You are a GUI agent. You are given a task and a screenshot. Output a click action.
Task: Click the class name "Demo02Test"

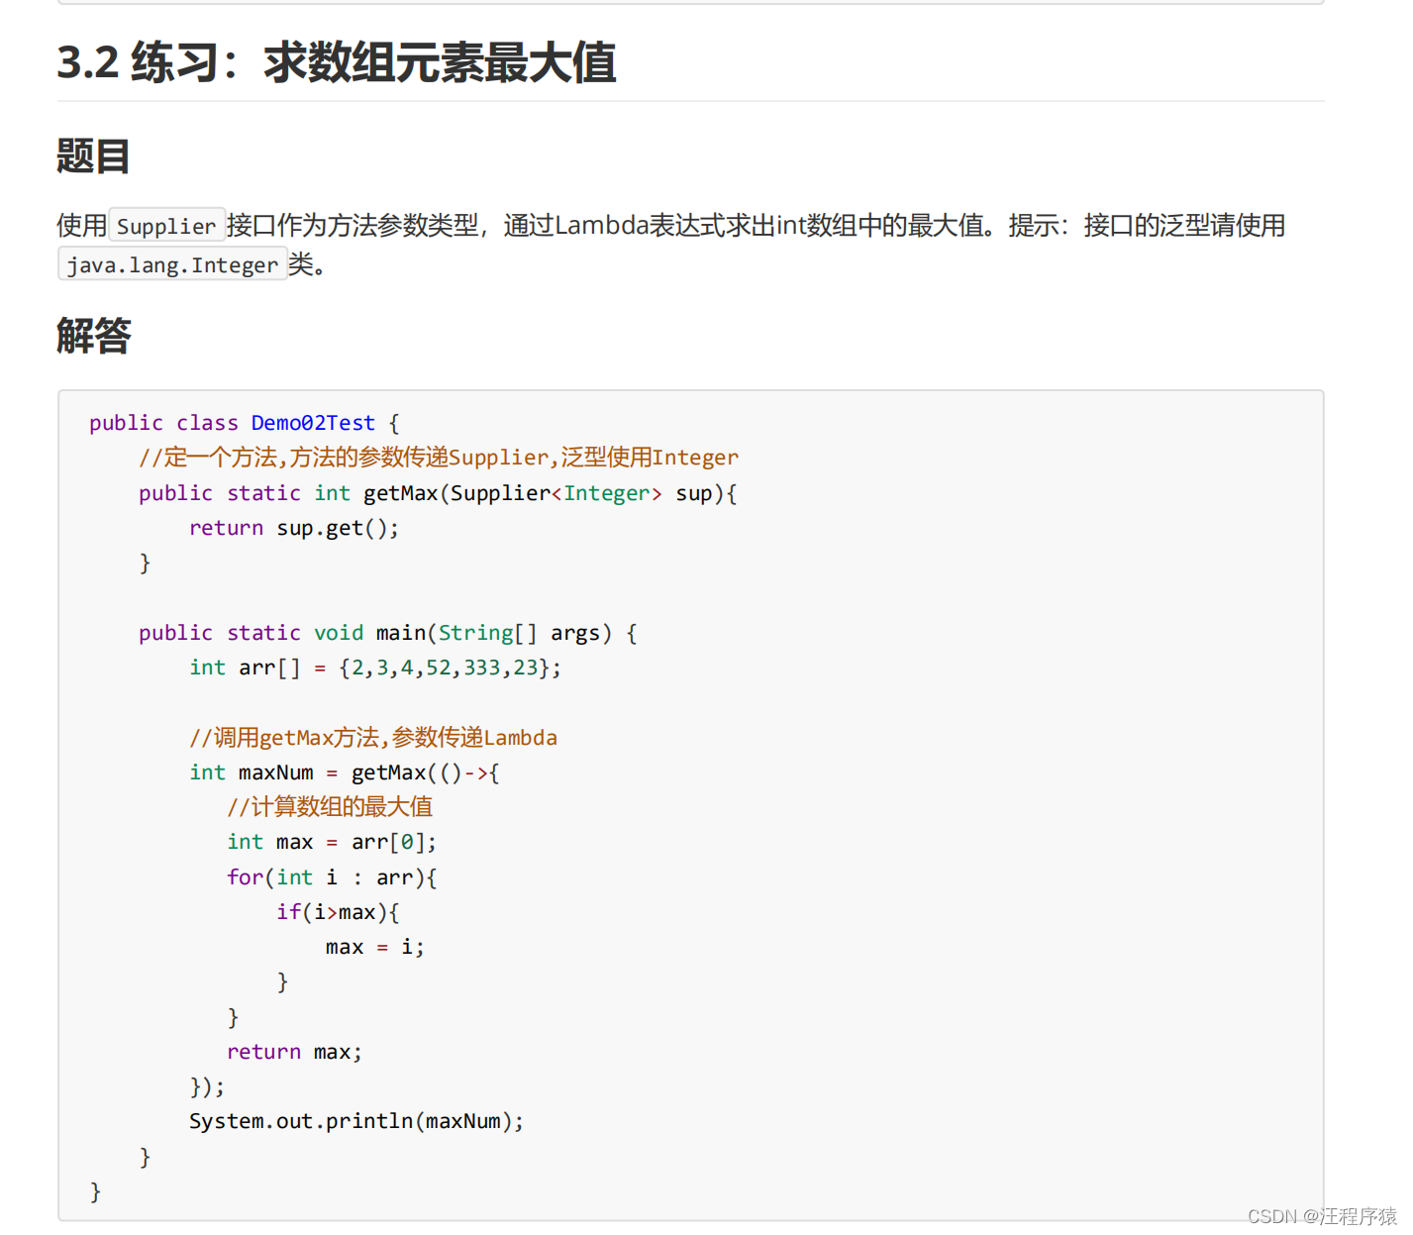313,423
